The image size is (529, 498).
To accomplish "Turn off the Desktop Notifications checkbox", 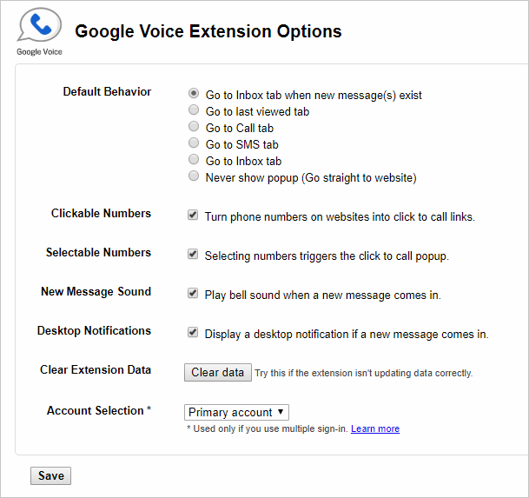I will point(193,332).
